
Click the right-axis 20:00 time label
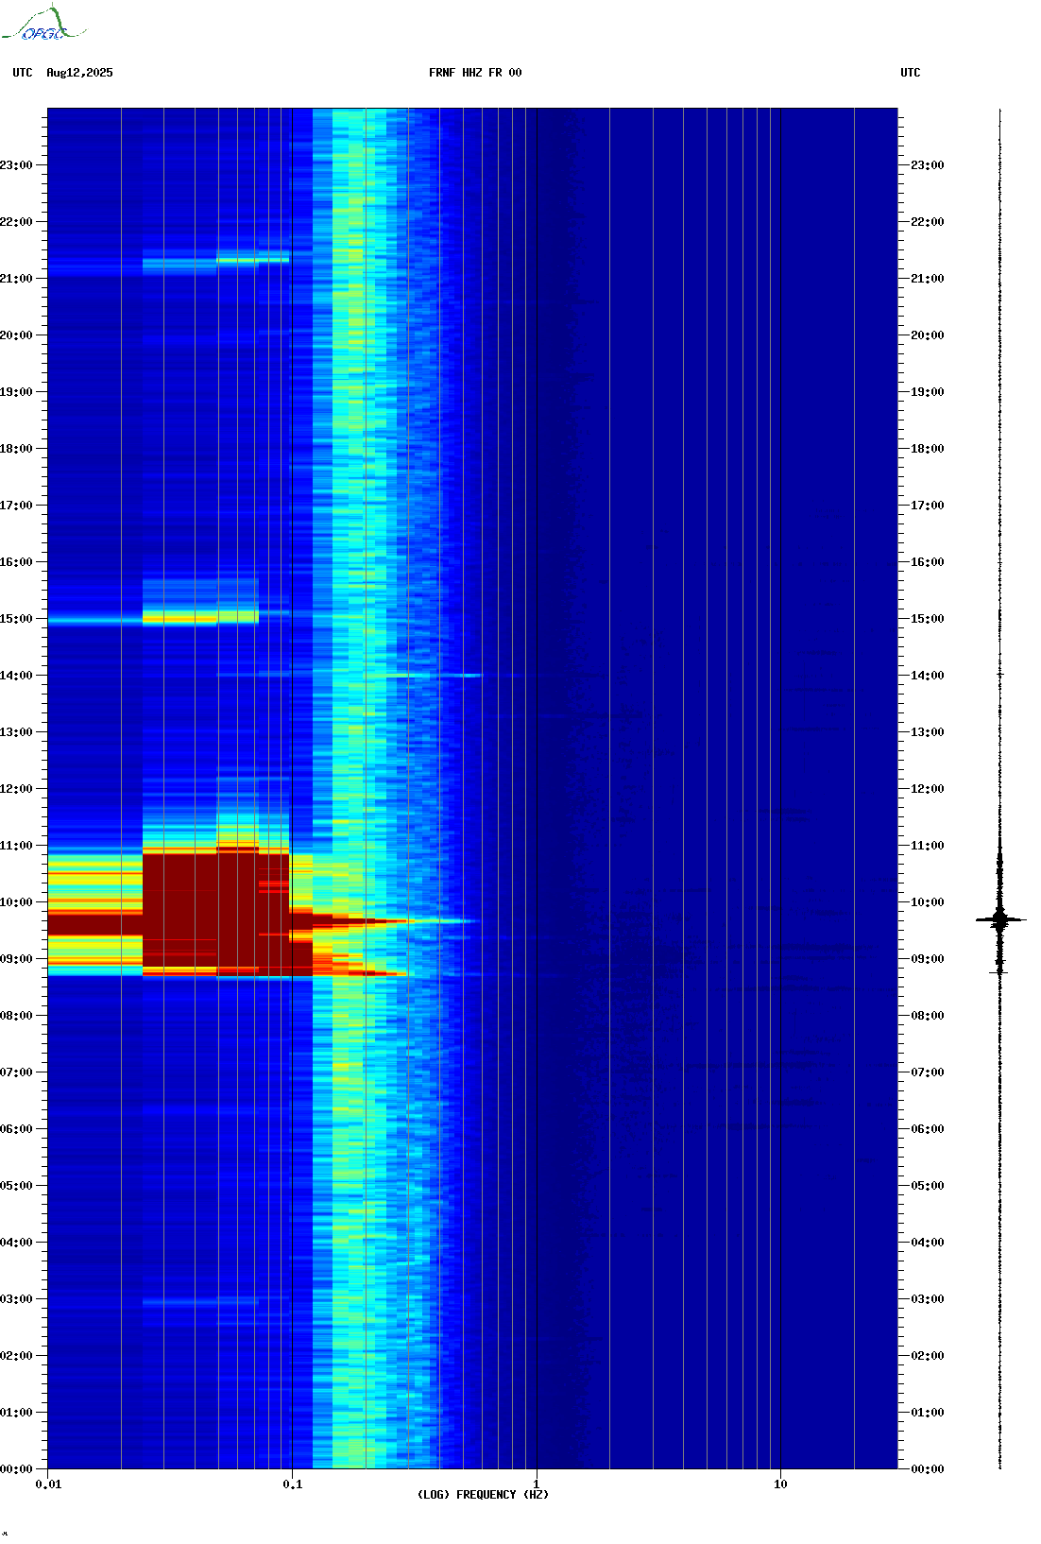click(928, 335)
